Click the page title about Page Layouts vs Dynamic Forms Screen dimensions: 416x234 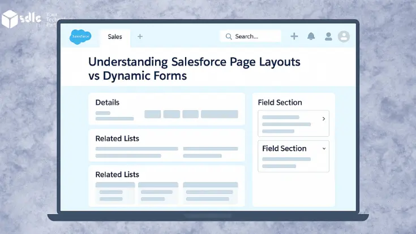tap(194, 68)
